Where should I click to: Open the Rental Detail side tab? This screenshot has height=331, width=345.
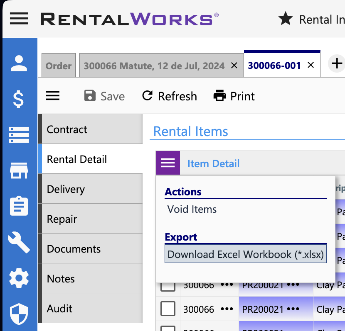click(90, 159)
